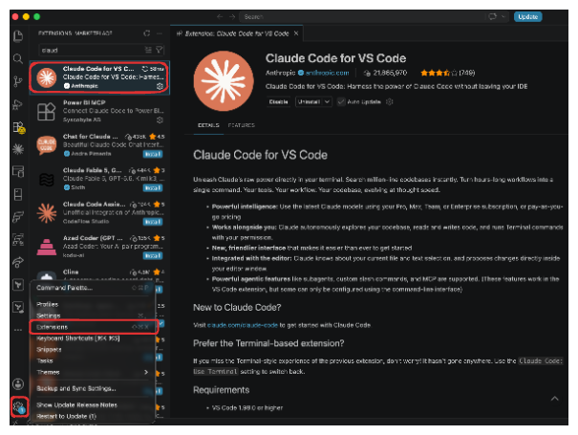This screenshot has width=578, height=435.
Task: Click the extensions search field containing claud
Action: 101,50
